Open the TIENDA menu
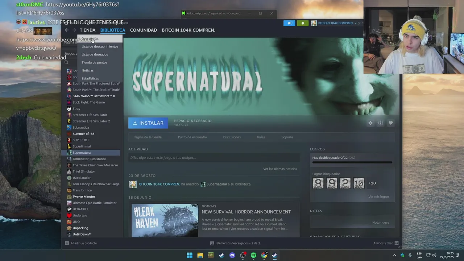Viewport: 464px width, 261px height. point(87,30)
